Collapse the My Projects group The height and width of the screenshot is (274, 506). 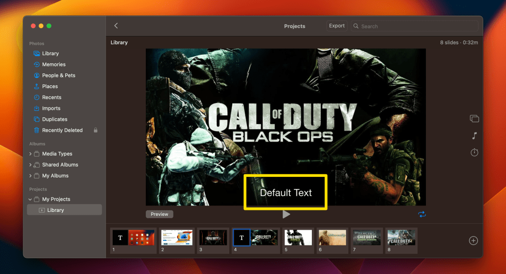(30, 199)
